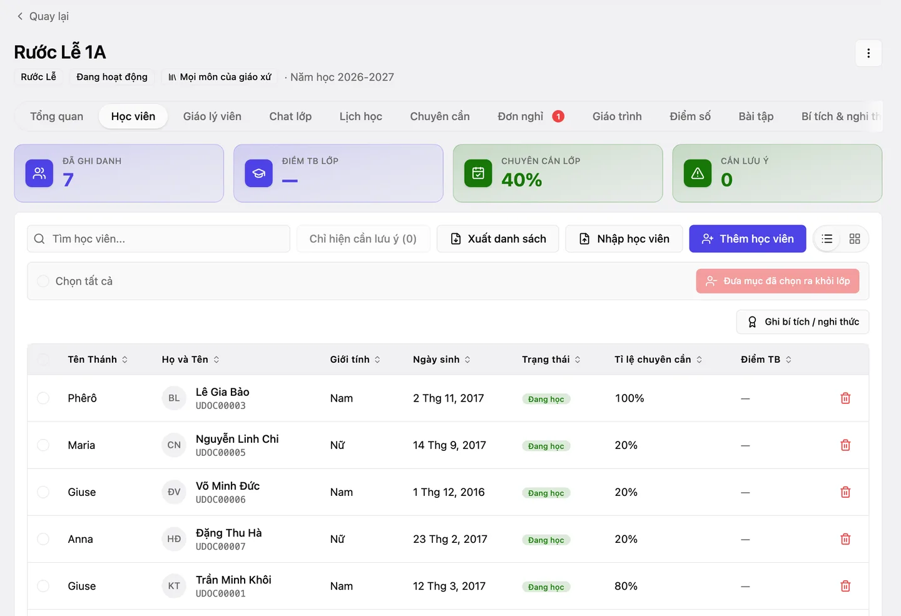This screenshot has height=616, width=901.
Task: Sort table by Tên Thánh column
Action: click(x=98, y=360)
